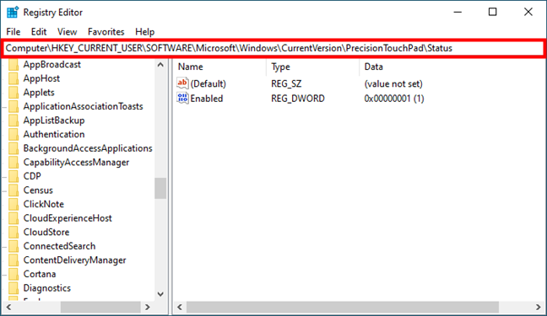Select the ApplicationAssociationToasts folder icon
Screen dimensions: 547x316
click(x=14, y=106)
